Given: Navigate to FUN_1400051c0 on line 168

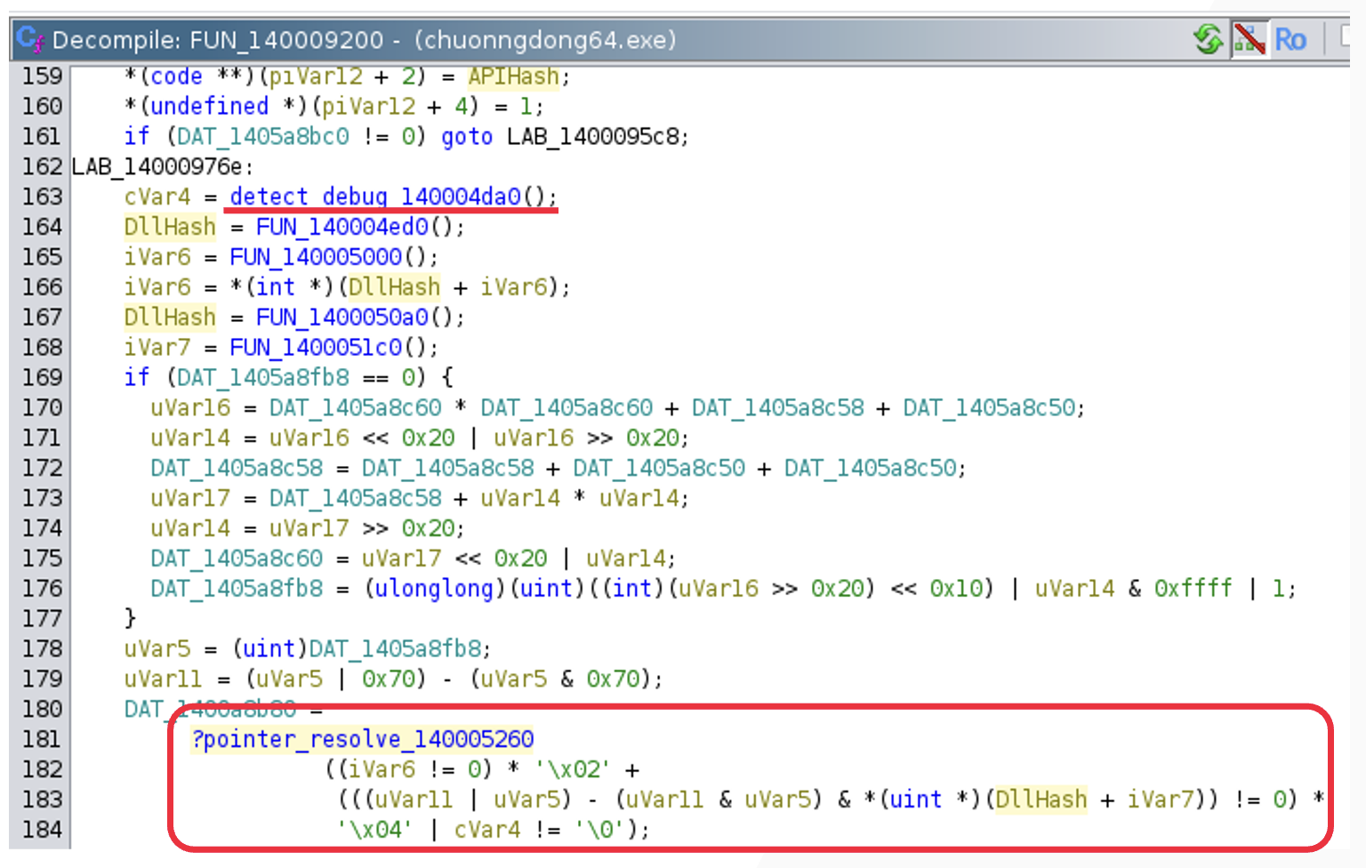Looking at the screenshot, I should point(316,347).
